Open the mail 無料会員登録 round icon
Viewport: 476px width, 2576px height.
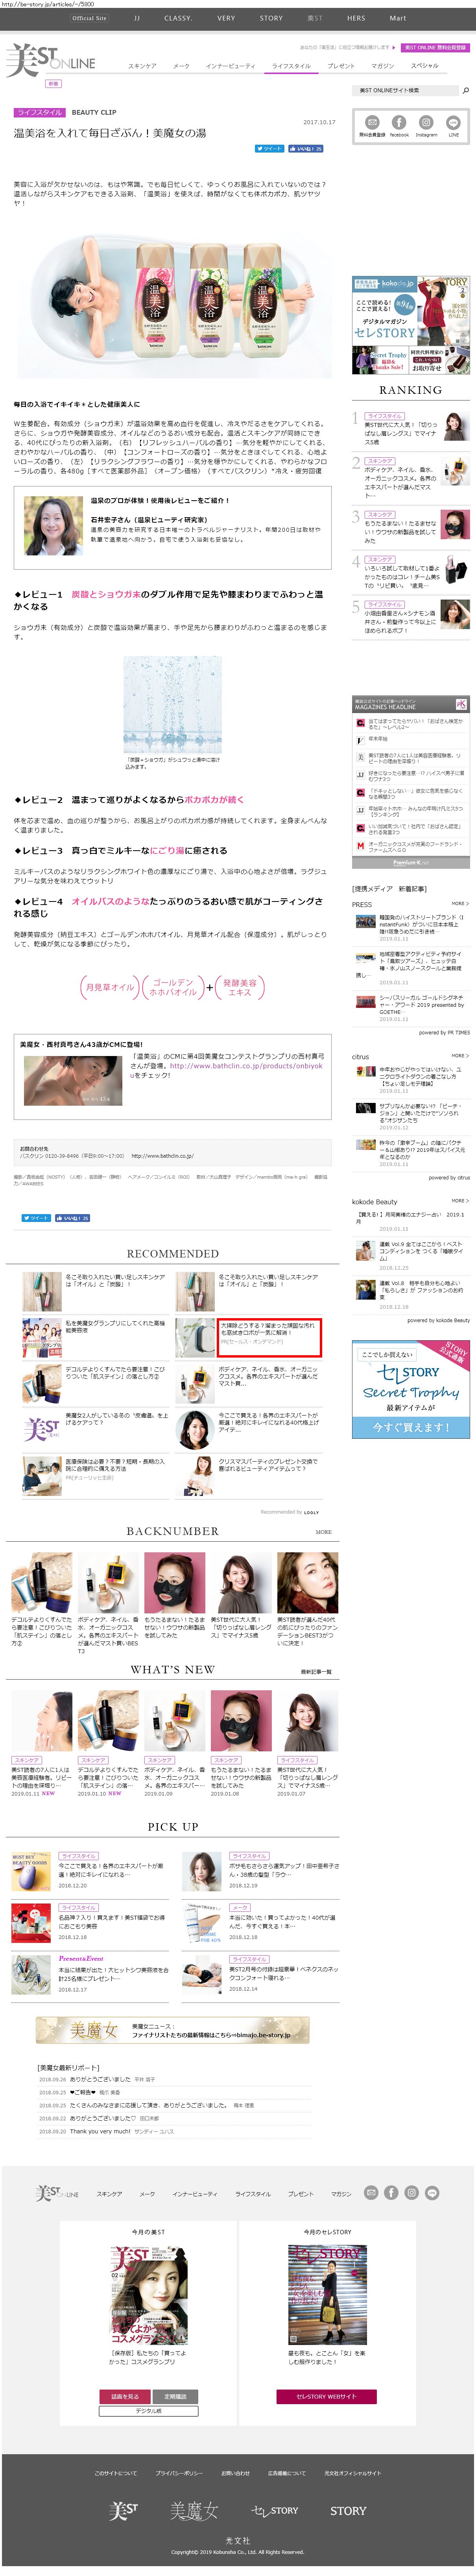point(371,123)
